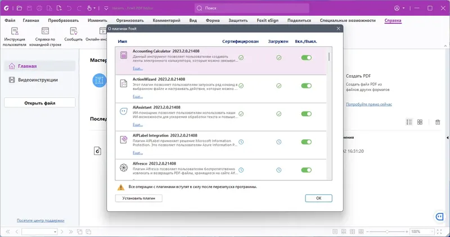Switch to the Специальные возможности tab

tap(348, 20)
